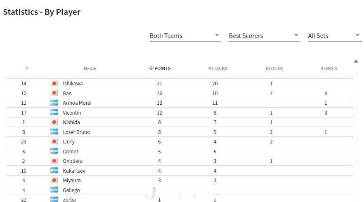Sort table by BLOCKS column
Image resolution: width=364 pixels, height=202 pixels.
[274, 68]
